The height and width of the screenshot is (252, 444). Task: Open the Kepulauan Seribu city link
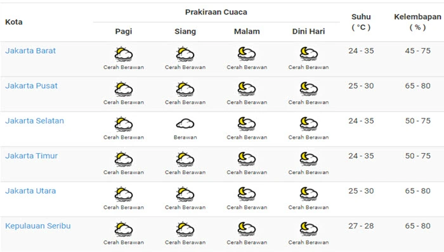pos(37,226)
